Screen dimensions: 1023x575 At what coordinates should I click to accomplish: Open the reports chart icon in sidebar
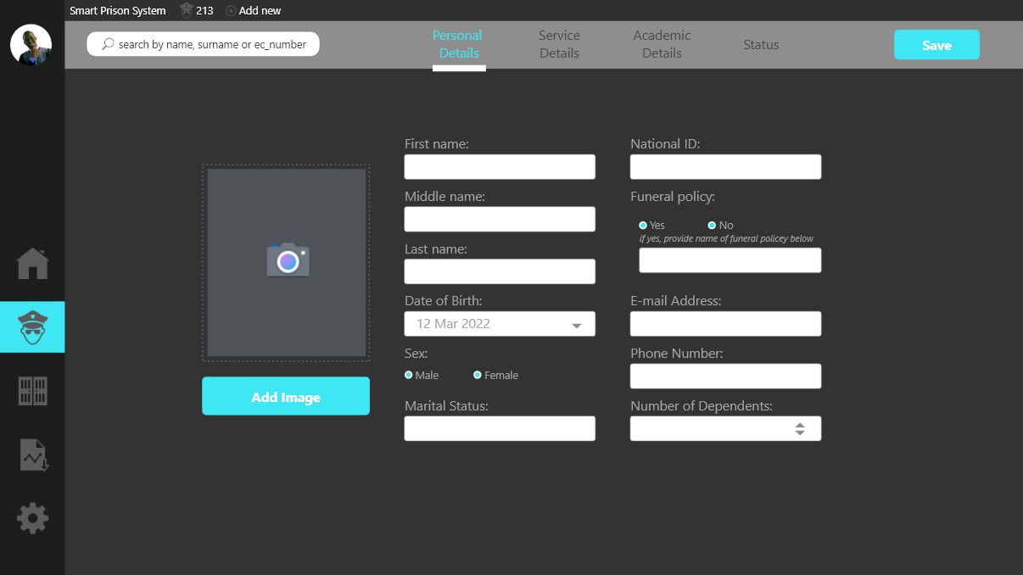[33, 455]
